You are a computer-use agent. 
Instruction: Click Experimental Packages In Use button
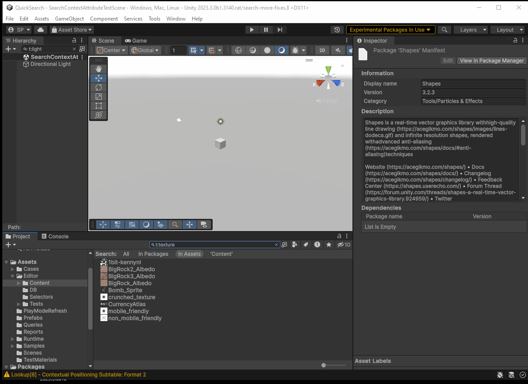tap(390, 30)
